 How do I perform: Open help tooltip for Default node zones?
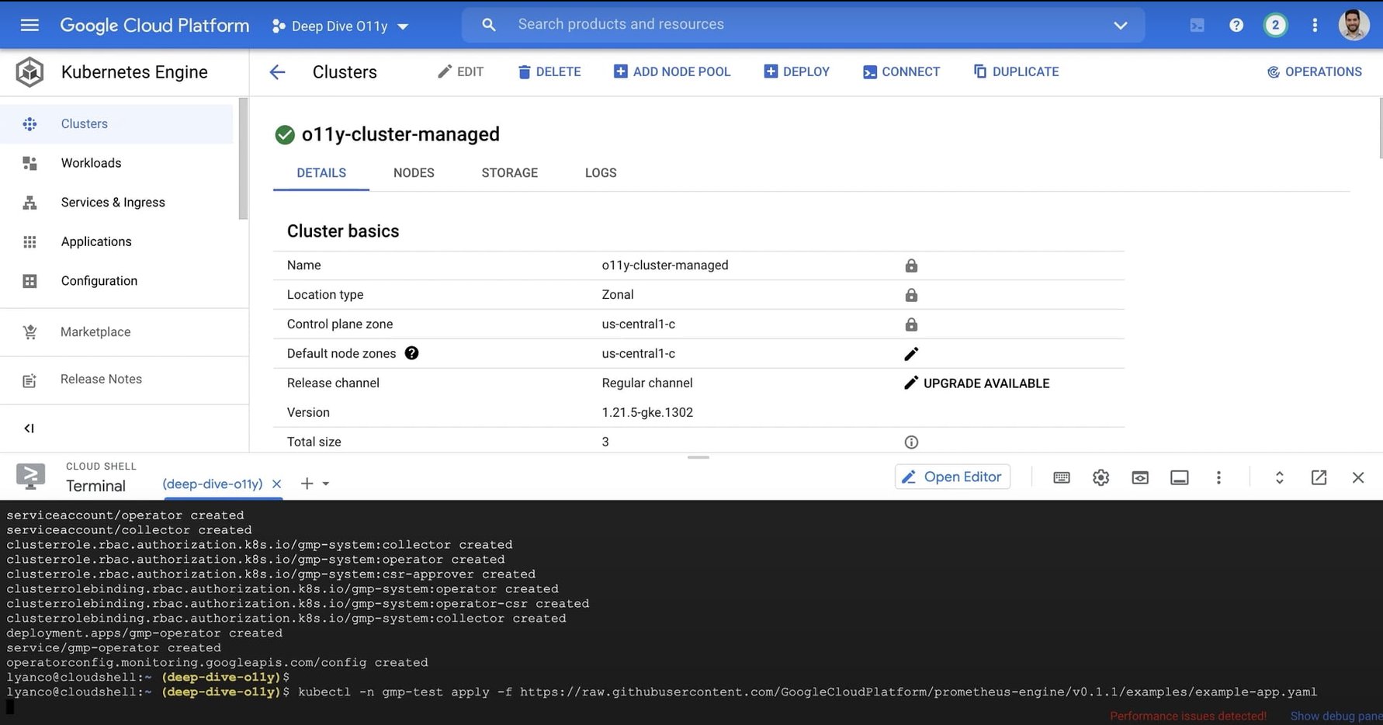coord(412,353)
